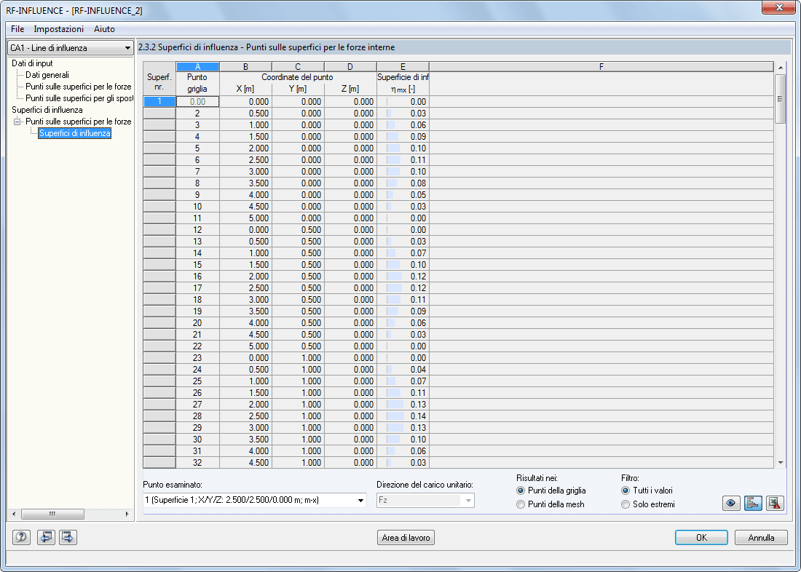Open the Aiuto menu

pyautogui.click(x=104, y=29)
